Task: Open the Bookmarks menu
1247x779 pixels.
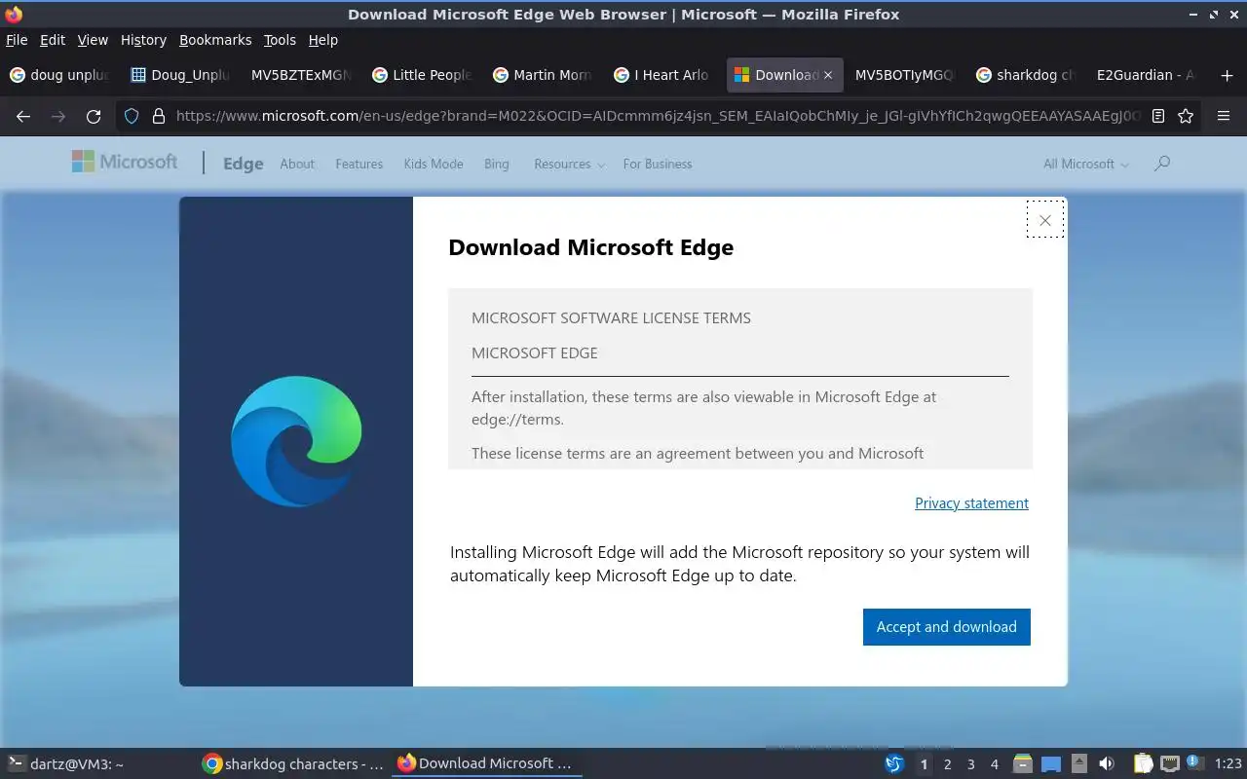Action: [215, 40]
